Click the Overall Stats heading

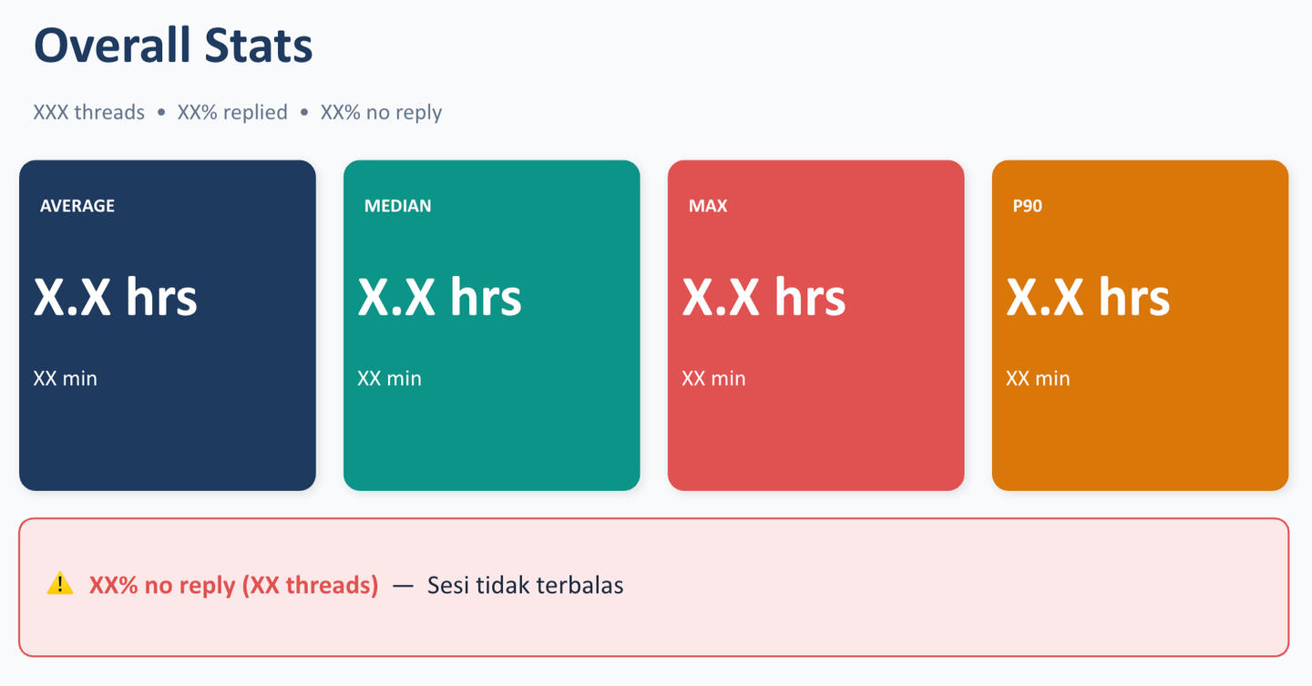click(173, 46)
